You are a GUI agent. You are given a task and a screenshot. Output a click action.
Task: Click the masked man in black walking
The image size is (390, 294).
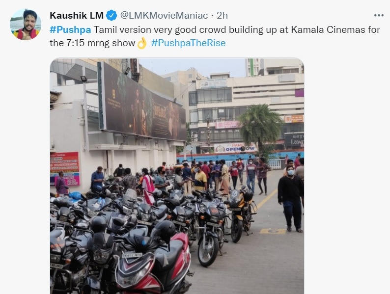click(x=290, y=199)
